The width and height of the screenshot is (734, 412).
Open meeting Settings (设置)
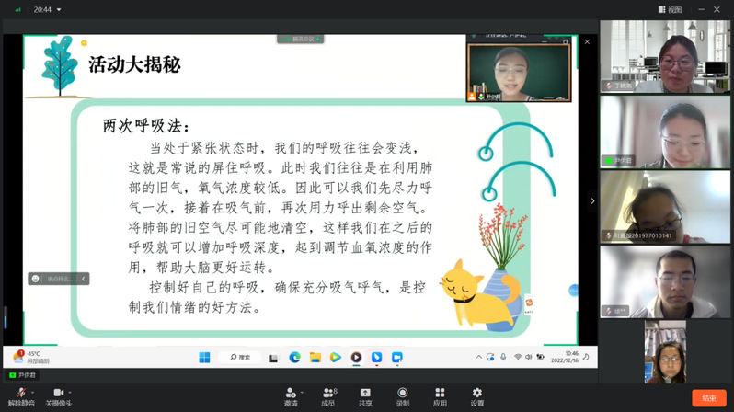476,394
